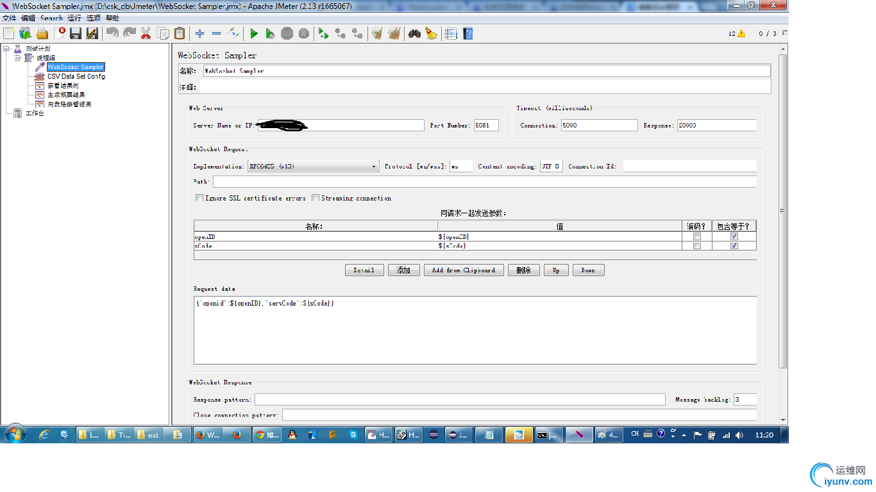Click the Undo arrow icon
Image resolution: width=876 pixels, height=492 pixels.
point(113,33)
